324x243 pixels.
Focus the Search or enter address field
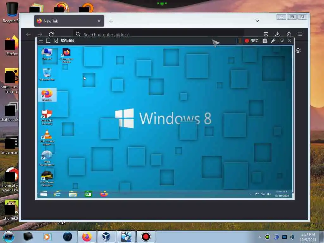click(x=159, y=34)
